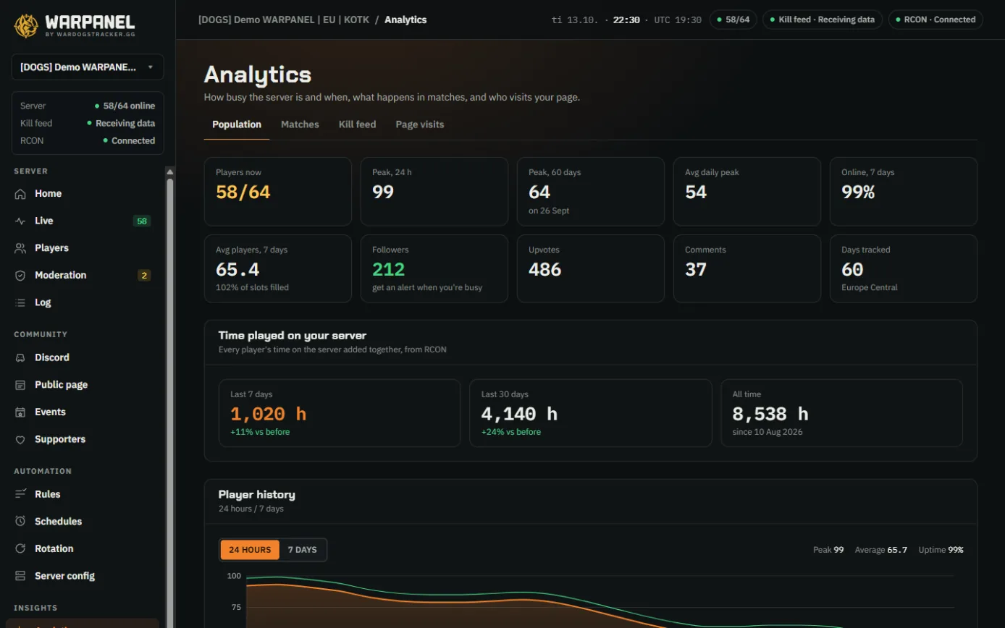Click the Last 7 days 1,020 h card

[340, 413]
